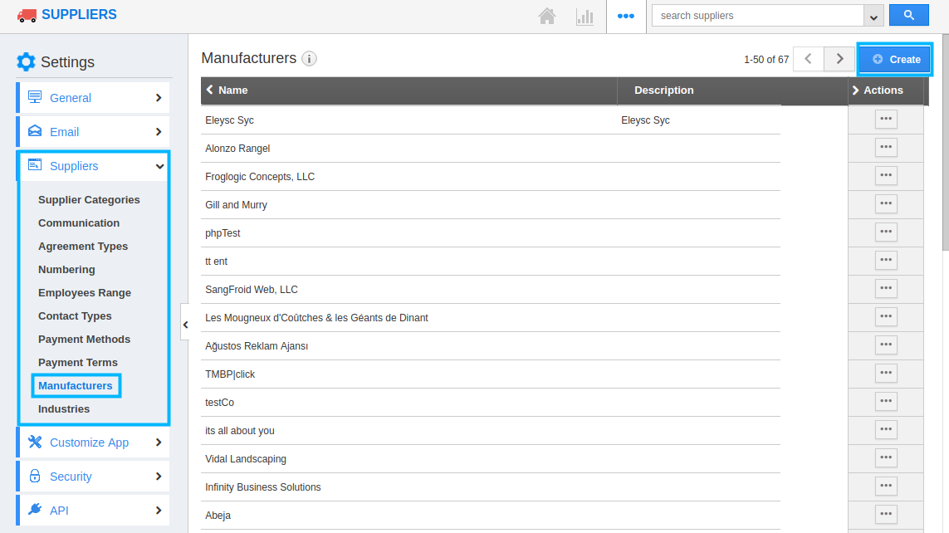
Task: Go to the Home icon
Action: click(547, 17)
